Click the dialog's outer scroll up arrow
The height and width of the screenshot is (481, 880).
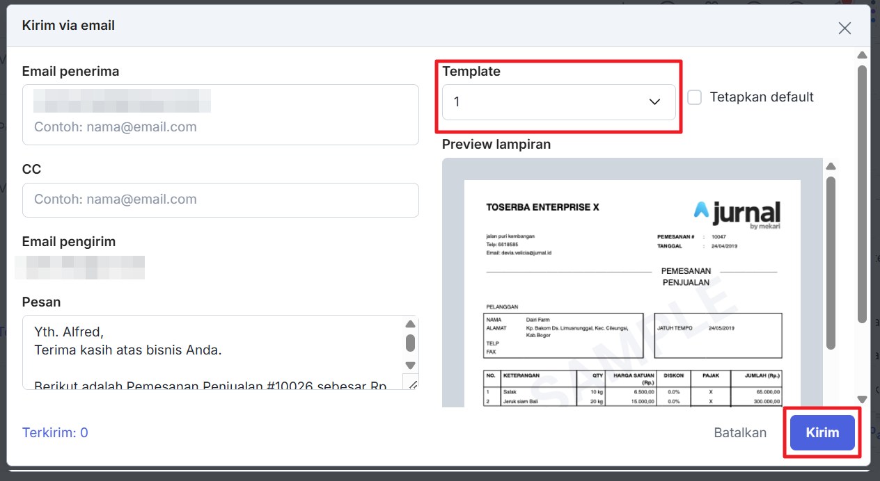[x=862, y=55]
